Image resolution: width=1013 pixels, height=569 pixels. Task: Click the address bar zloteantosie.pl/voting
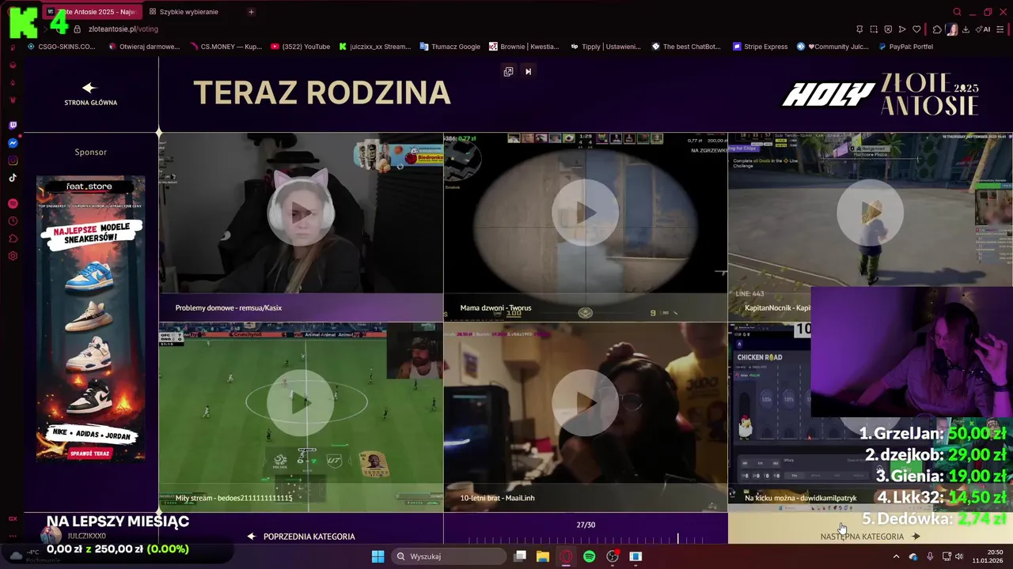[123, 29]
